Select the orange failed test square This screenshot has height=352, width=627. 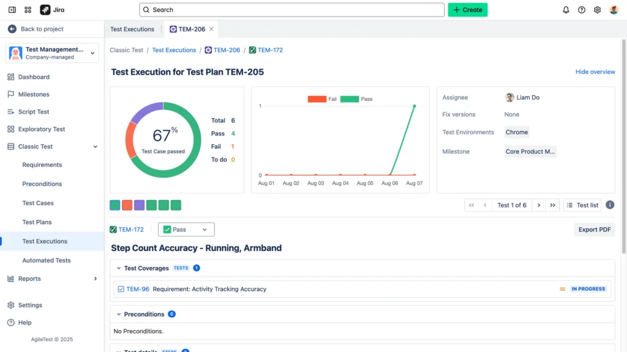(127, 205)
